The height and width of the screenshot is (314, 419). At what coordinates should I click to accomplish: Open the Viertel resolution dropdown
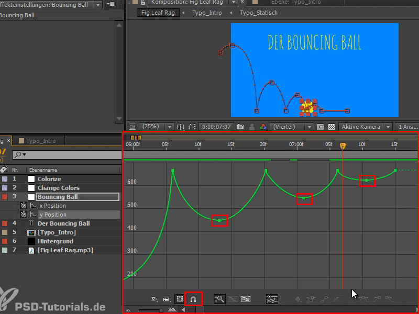point(291,126)
